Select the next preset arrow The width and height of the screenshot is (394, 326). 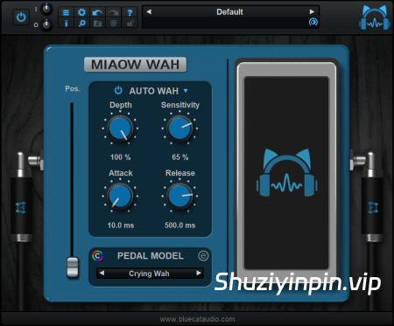[x=312, y=12]
